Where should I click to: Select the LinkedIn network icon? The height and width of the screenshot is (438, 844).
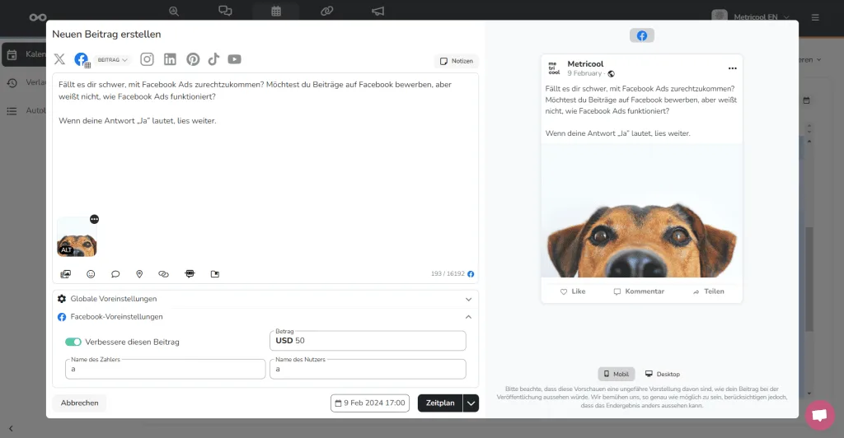pyautogui.click(x=170, y=59)
